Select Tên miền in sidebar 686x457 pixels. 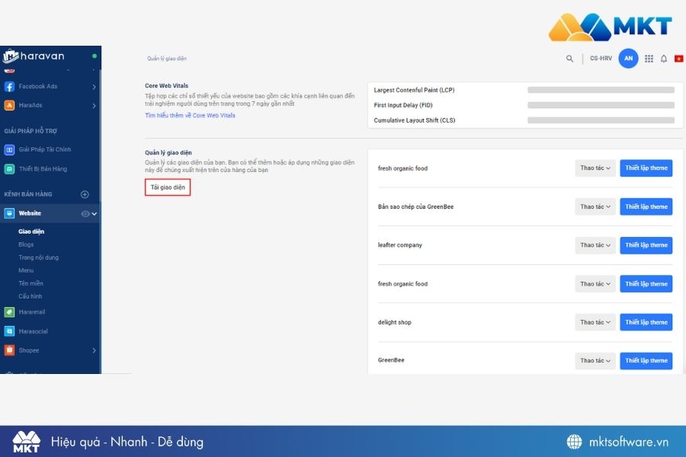(x=30, y=283)
